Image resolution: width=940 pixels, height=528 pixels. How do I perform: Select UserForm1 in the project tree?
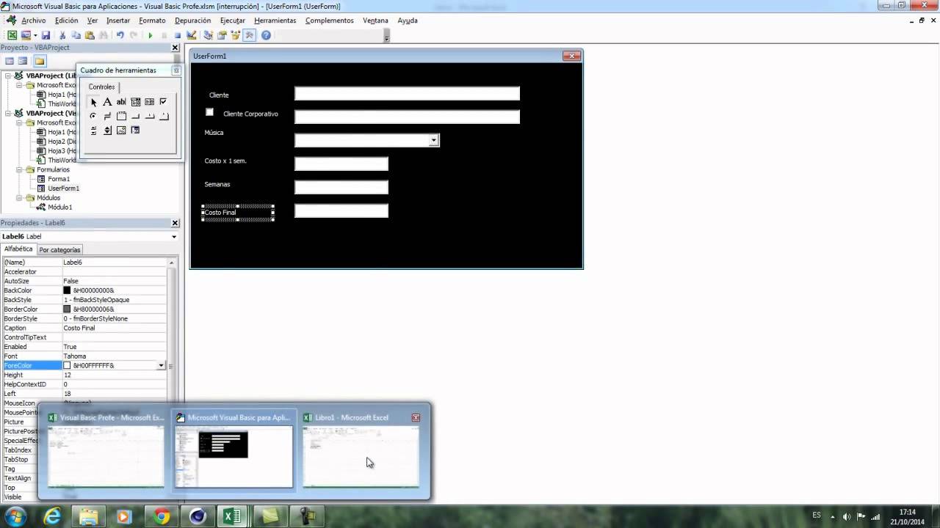[64, 188]
